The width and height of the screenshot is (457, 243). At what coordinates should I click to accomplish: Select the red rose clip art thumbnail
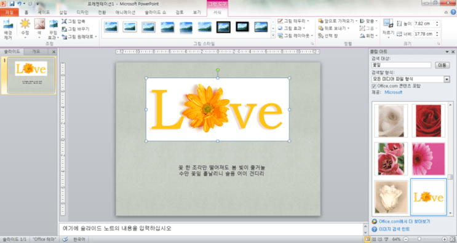pos(429,121)
